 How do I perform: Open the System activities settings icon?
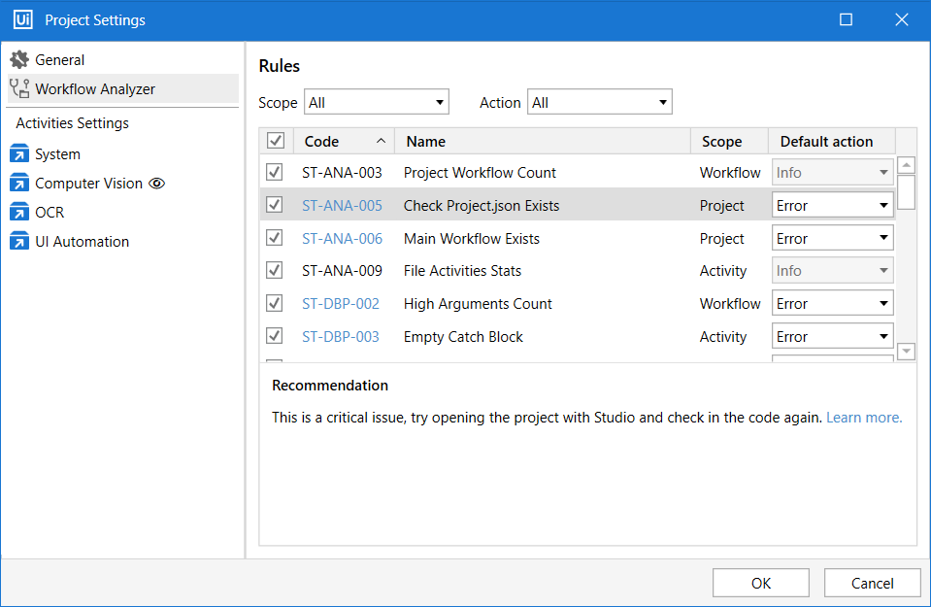point(19,154)
